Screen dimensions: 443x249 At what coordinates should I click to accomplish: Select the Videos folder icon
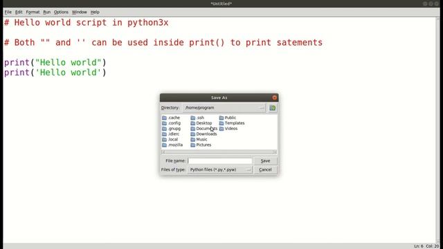click(x=221, y=129)
